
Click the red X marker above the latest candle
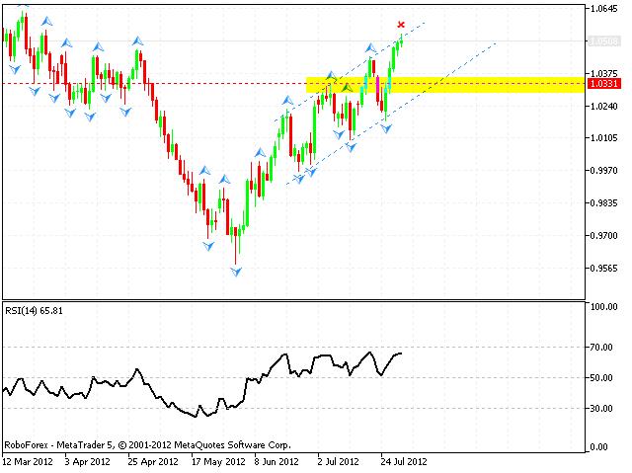click(400, 24)
